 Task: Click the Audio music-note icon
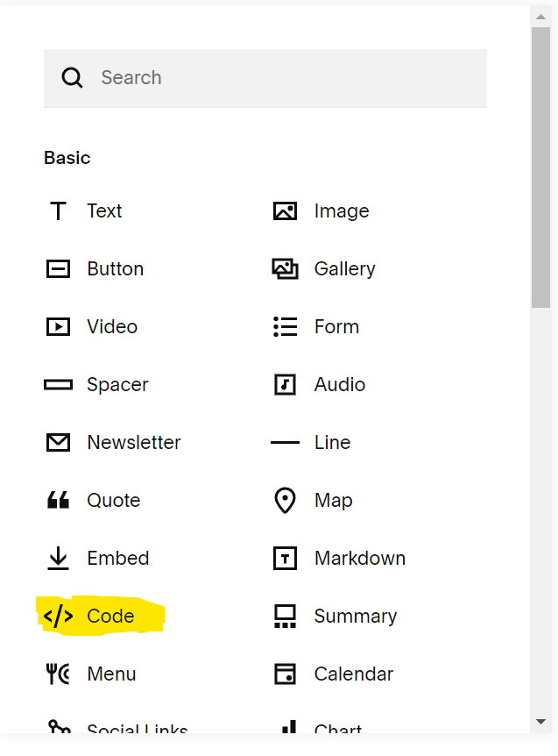click(285, 385)
